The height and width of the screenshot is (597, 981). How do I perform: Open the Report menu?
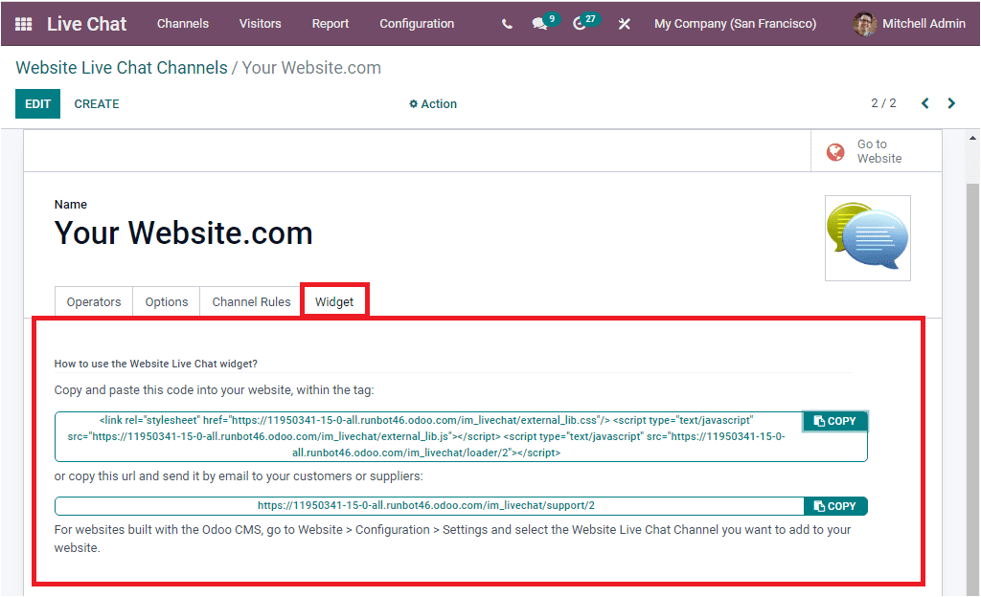[x=331, y=24]
